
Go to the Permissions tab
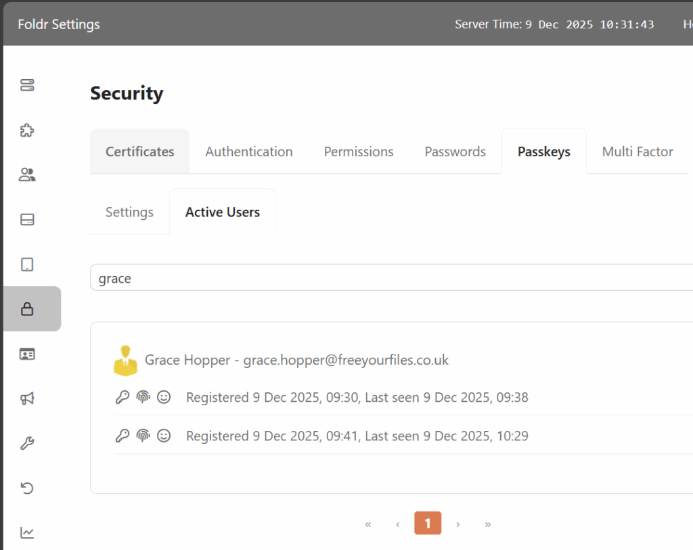tap(359, 152)
